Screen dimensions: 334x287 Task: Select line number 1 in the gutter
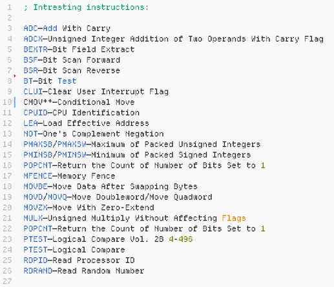(x=9, y=7)
